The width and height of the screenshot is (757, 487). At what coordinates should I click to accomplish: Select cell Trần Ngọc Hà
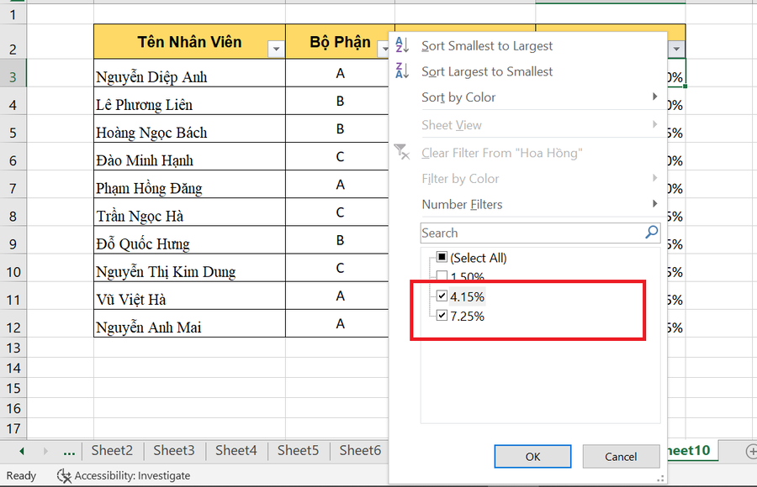click(x=190, y=212)
